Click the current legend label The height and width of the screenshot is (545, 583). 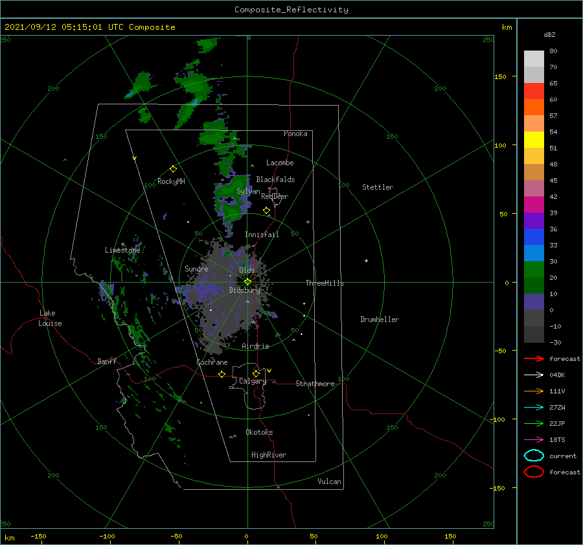(563, 456)
